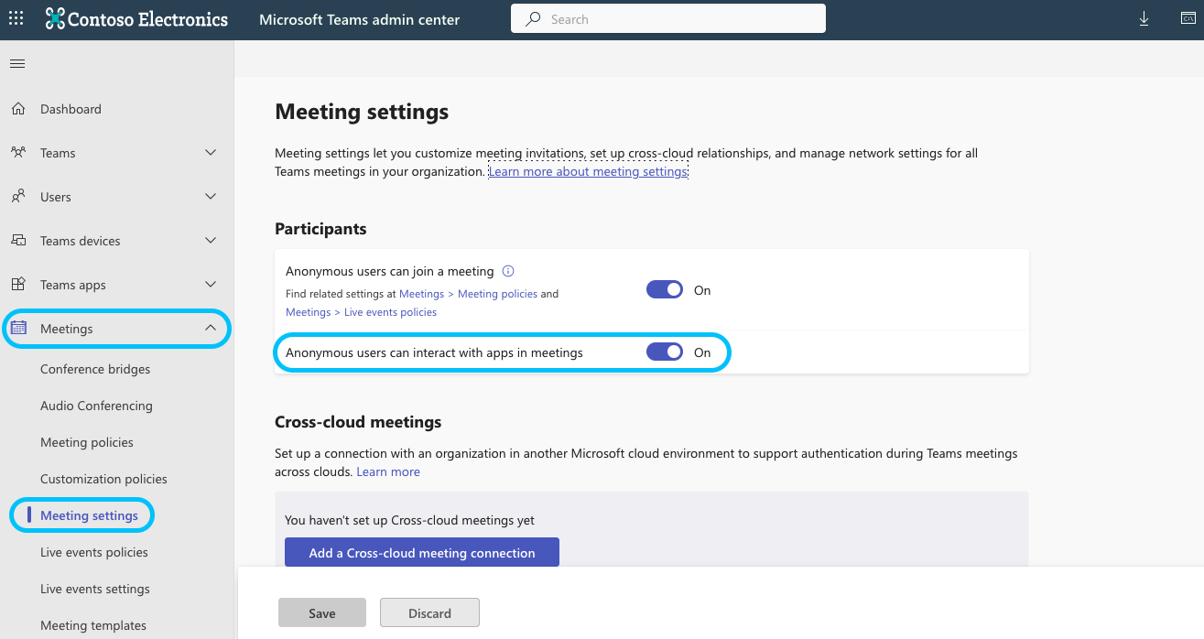This screenshot has height=639, width=1204.
Task: Click the info icon beside anonymous join
Action: (509, 271)
